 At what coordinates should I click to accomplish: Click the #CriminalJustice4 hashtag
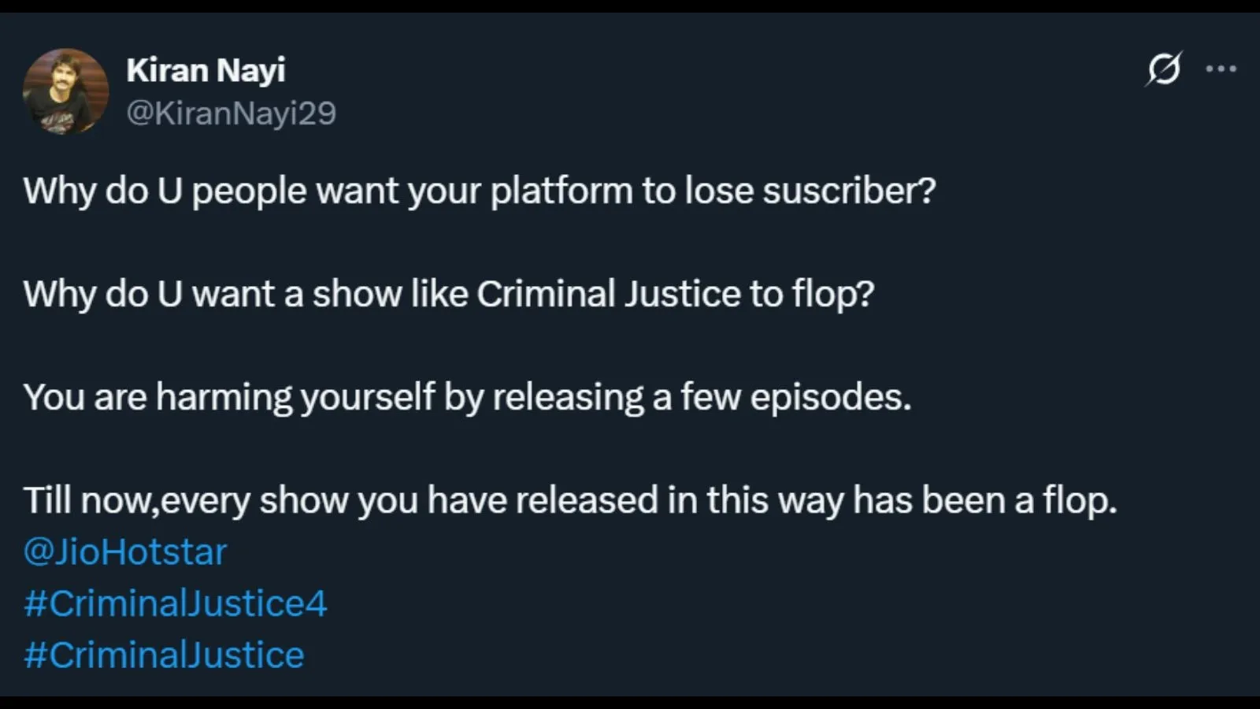click(175, 603)
